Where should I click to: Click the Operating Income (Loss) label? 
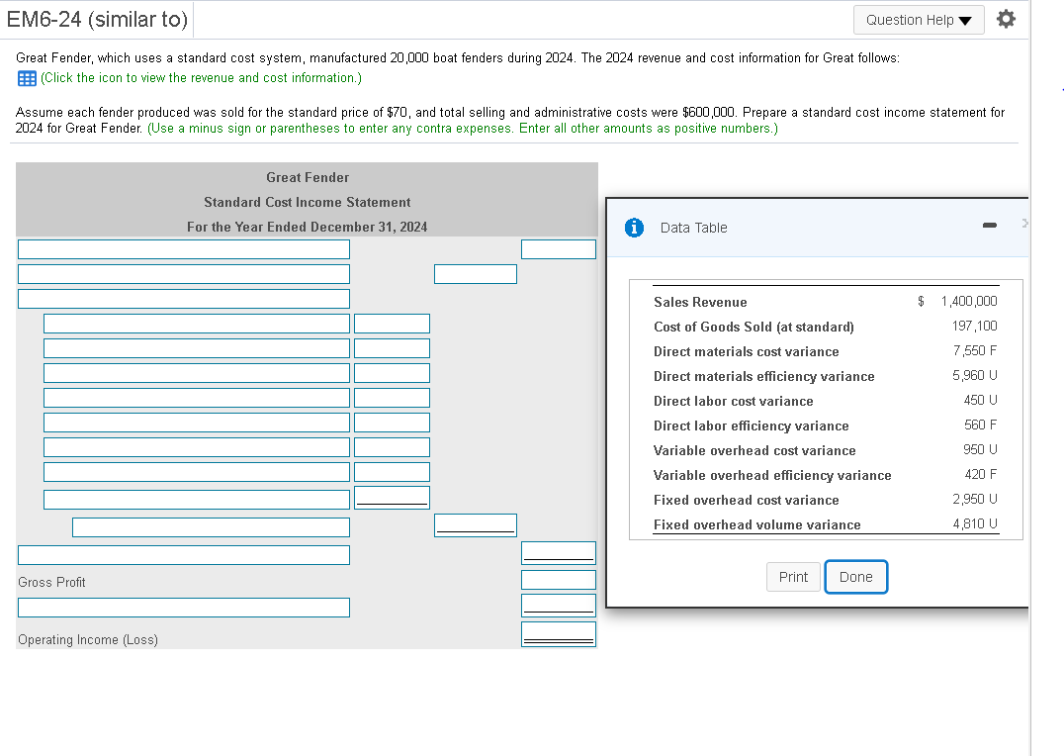pos(88,640)
